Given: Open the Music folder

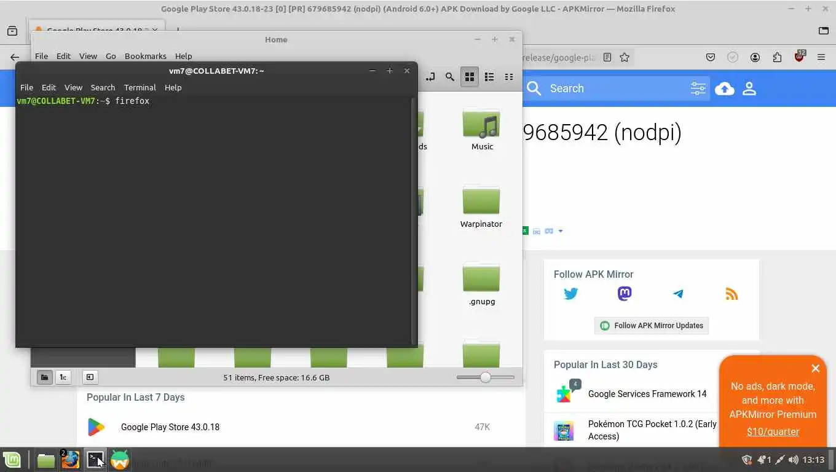Looking at the screenshot, I should click(x=481, y=130).
